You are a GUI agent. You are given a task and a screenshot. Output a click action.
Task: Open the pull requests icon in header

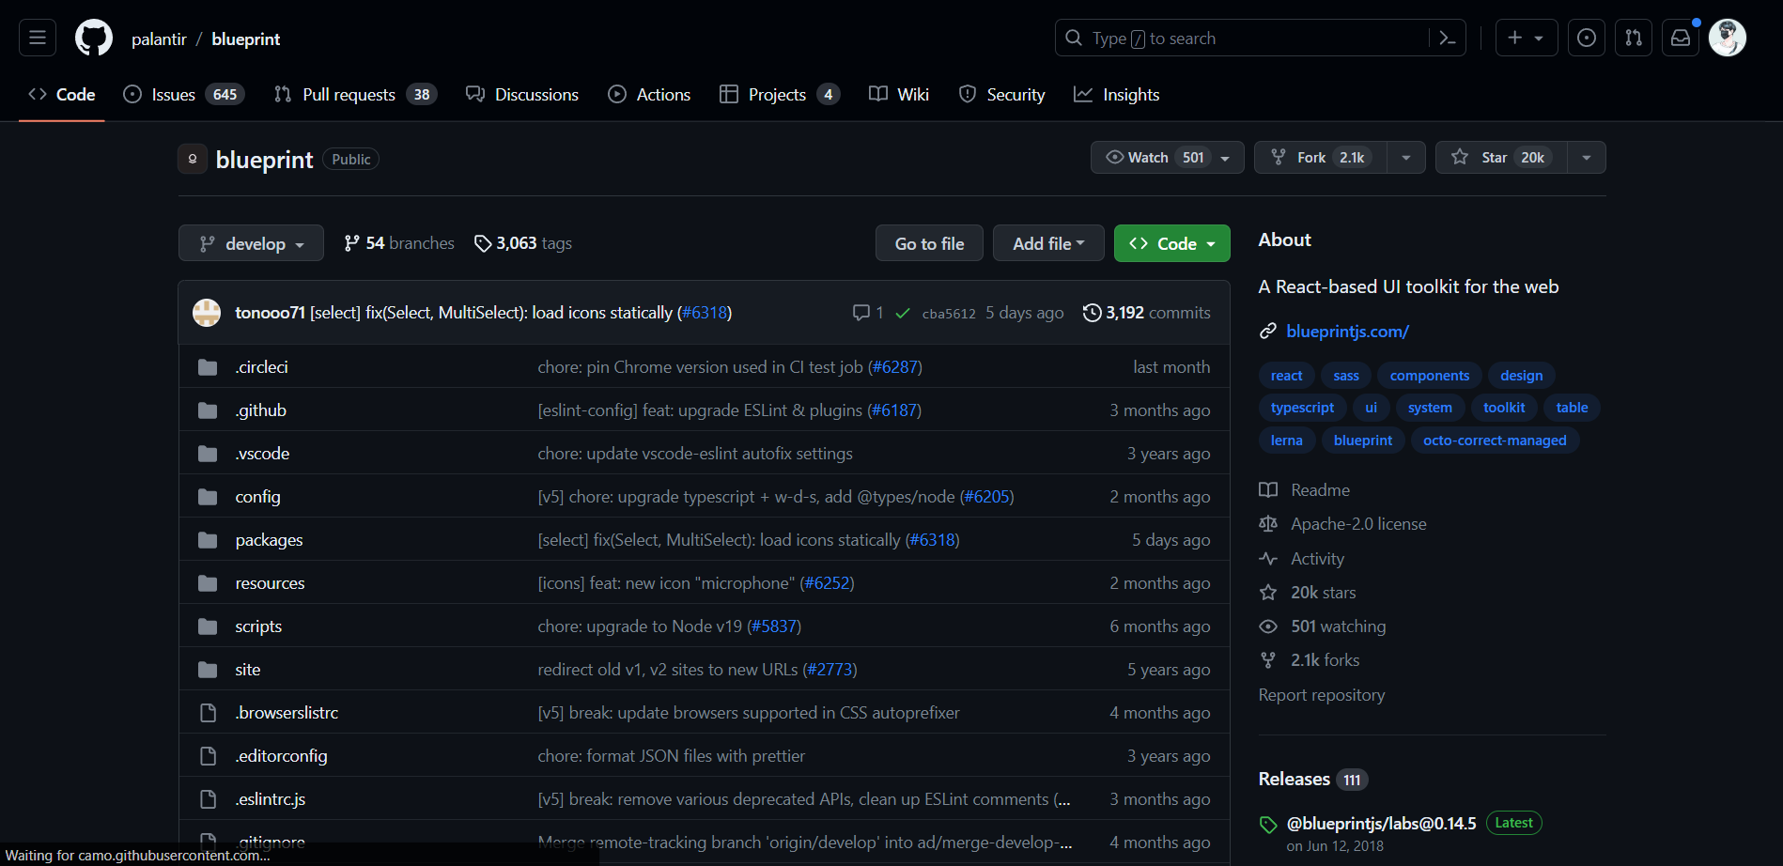coord(1634,38)
